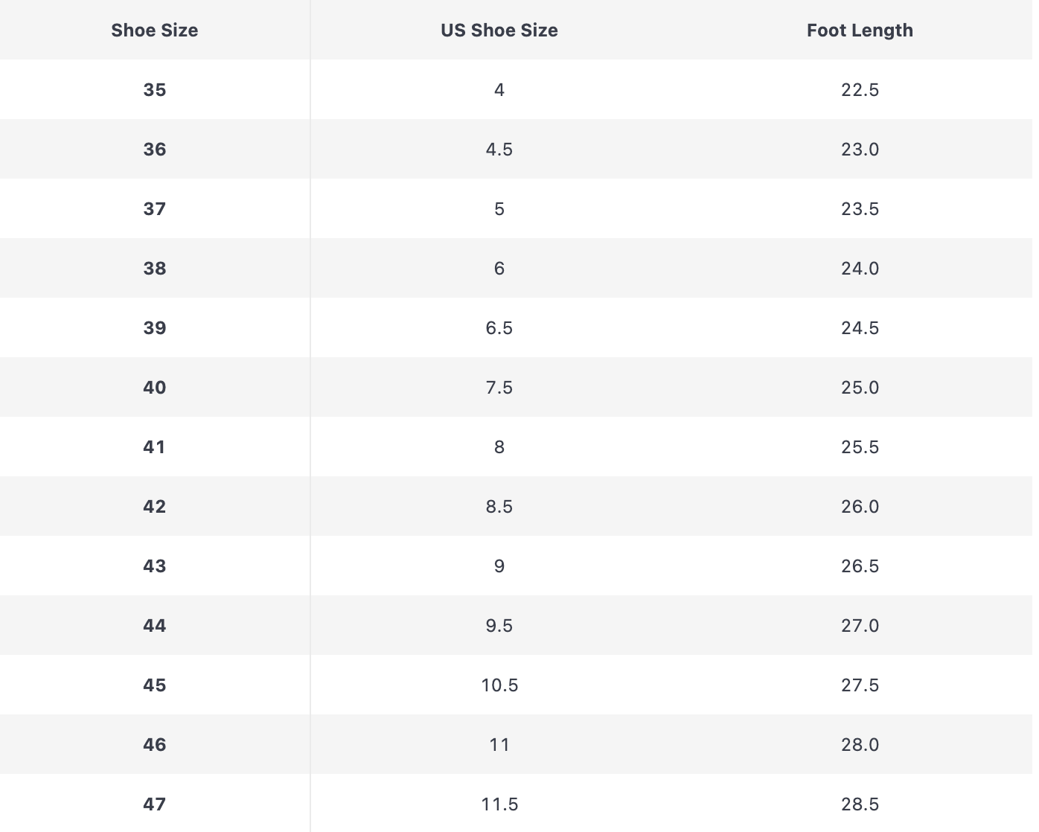Select shoe size 35 cell
Image resolution: width=1039 pixels, height=832 pixels.
(155, 90)
